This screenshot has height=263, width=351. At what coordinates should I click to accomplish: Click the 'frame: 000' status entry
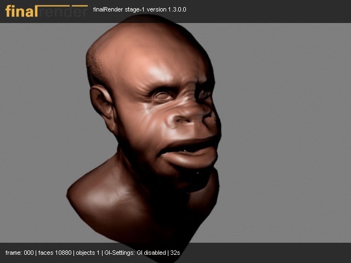pyautogui.click(x=20, y=253)
